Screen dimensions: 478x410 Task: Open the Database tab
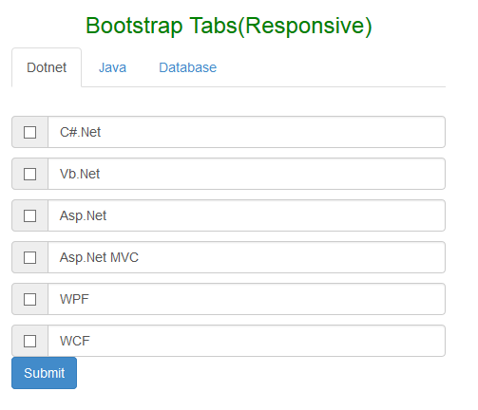187,67
